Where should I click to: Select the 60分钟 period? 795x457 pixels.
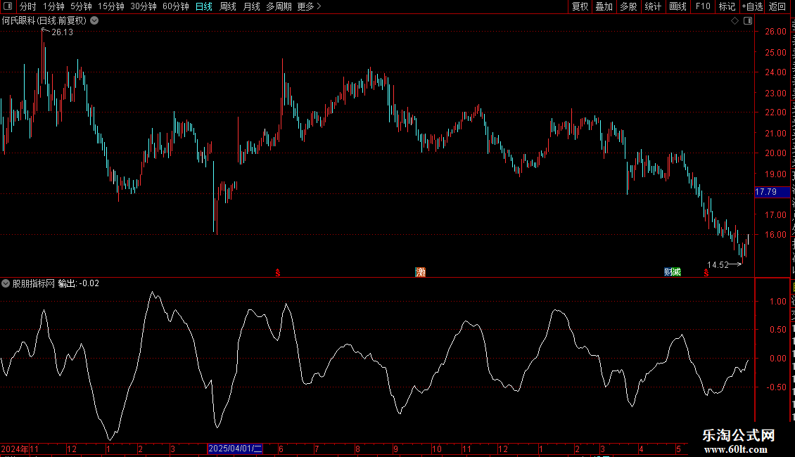175,6
